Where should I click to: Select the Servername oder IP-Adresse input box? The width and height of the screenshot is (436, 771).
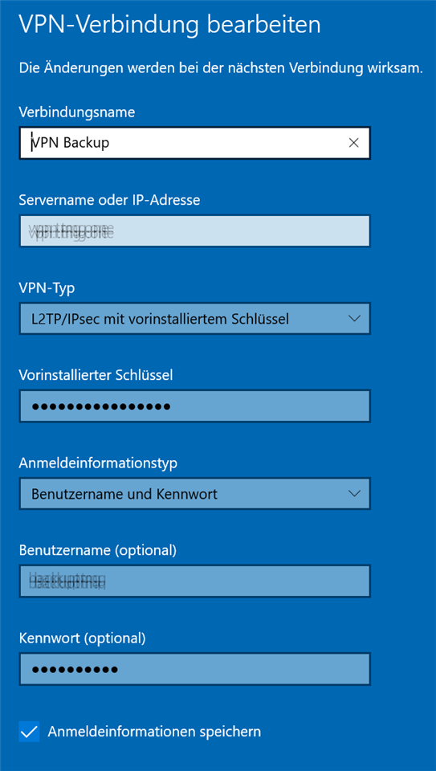[x=194, y=230]
